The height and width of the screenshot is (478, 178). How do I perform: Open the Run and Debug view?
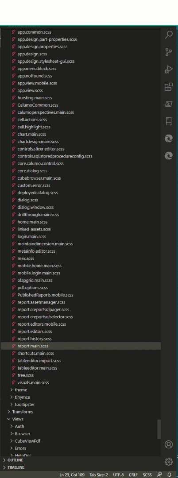pos(169,69)
